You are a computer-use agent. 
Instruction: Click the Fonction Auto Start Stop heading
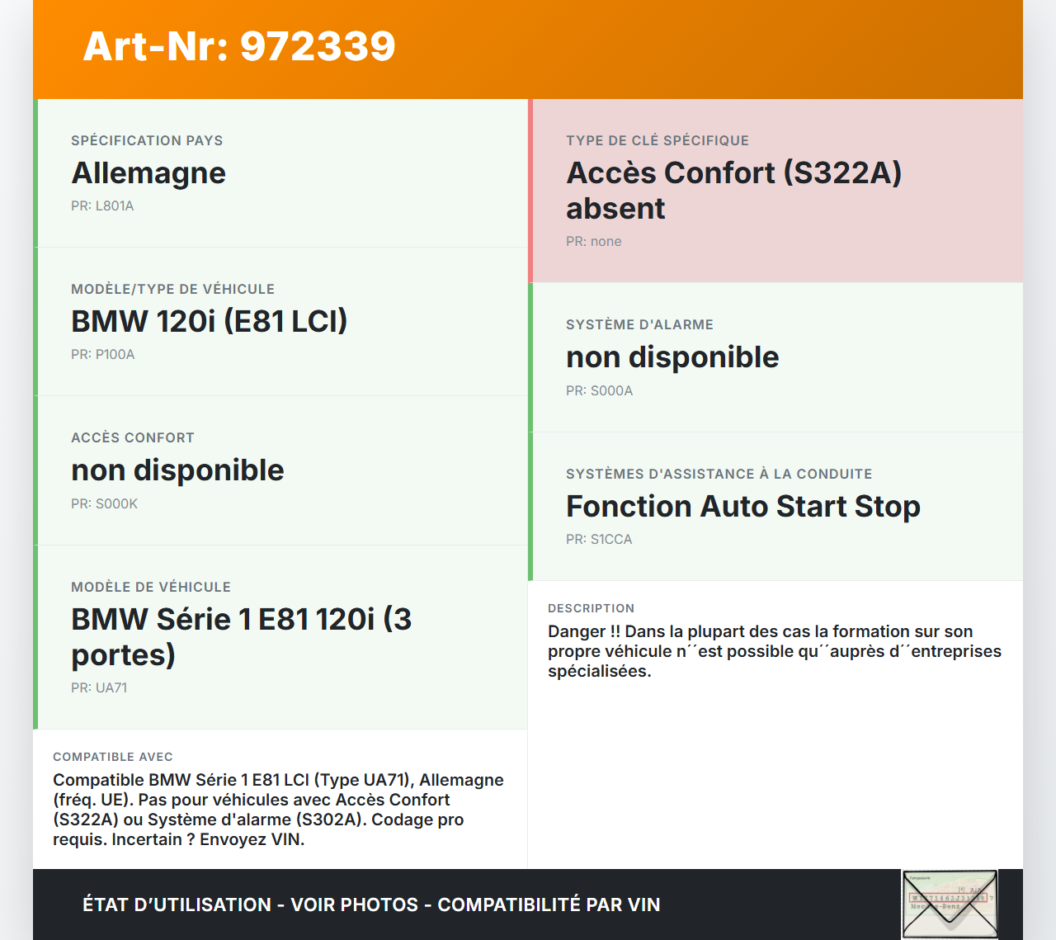[x=742, y=506]
